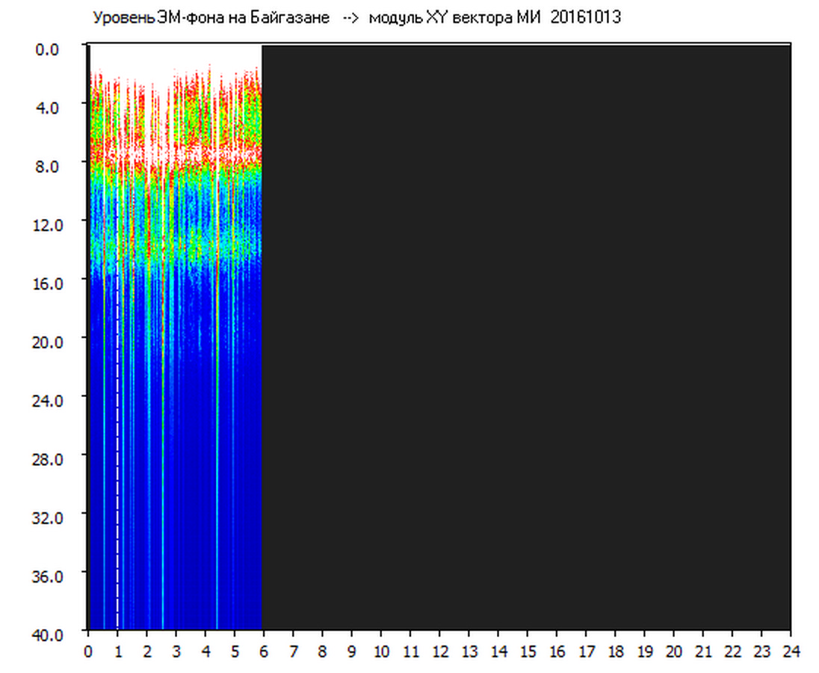Click hour 24 on the horizontal axis
Viewport: 819px width, 673px height.
coord(791,651)
